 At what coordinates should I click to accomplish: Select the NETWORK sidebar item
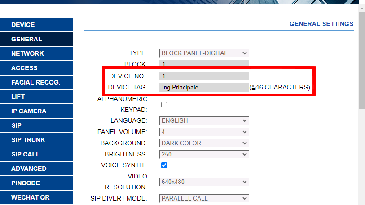coord(37,53)
